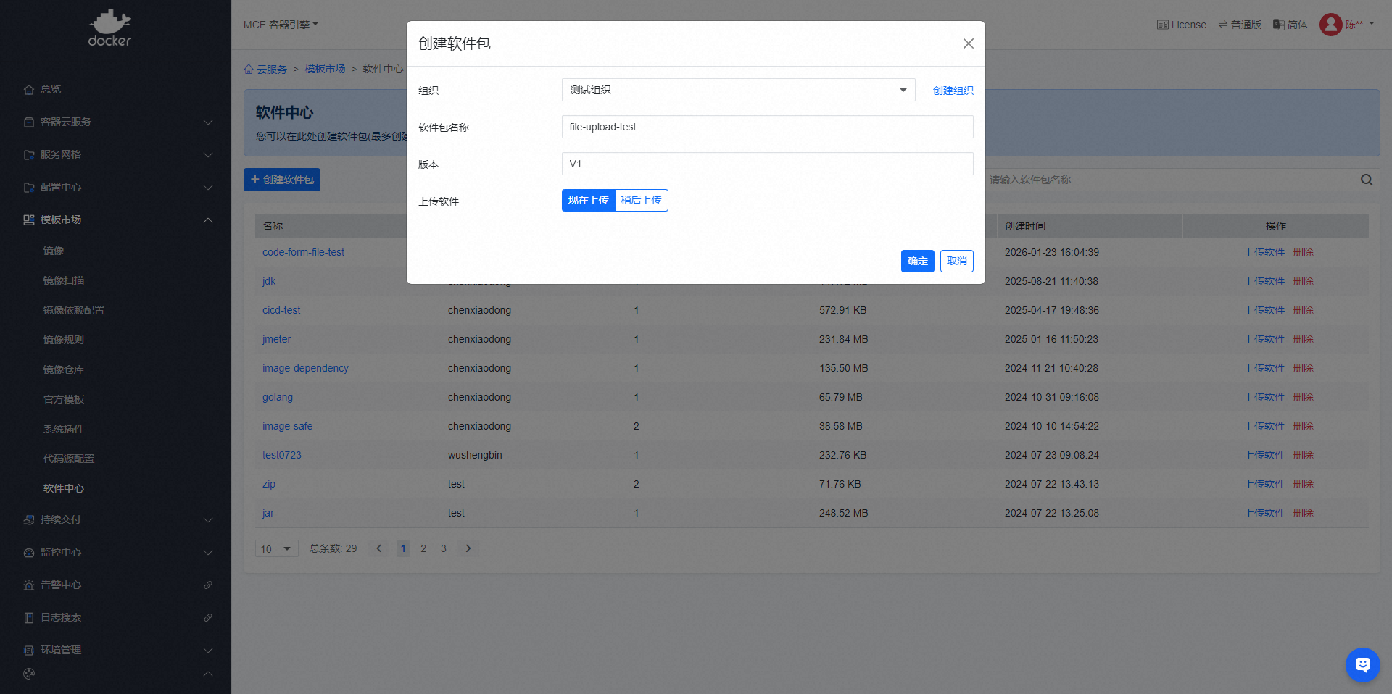The width and height of the screenshot is (1392, 694).
Task: Click the search magnifier icon
Action: click(x=1366, y=180)
